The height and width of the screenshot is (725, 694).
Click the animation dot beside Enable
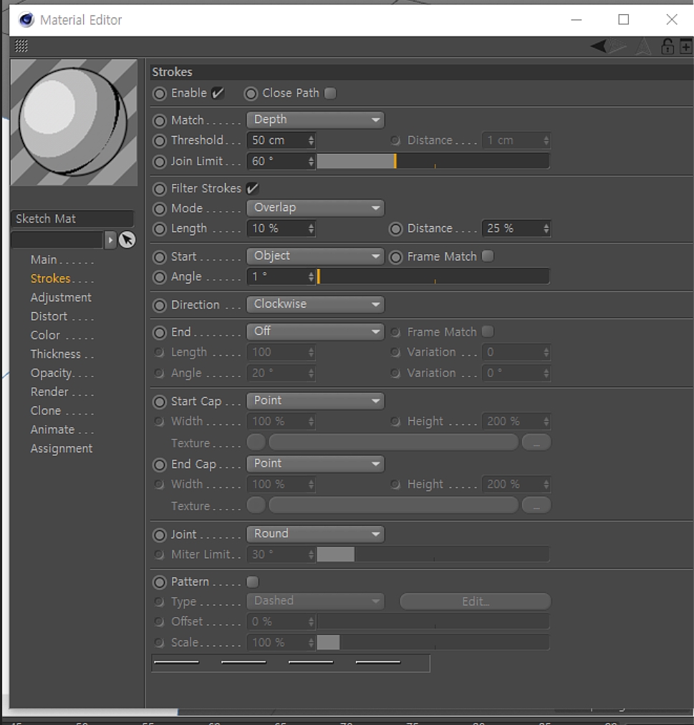pos(160,94)
